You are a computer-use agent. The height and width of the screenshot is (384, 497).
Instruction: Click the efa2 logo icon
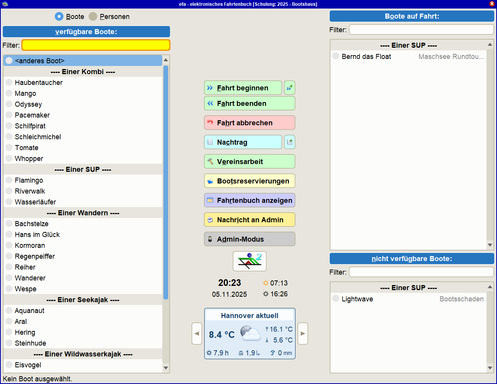pos(249,261)
